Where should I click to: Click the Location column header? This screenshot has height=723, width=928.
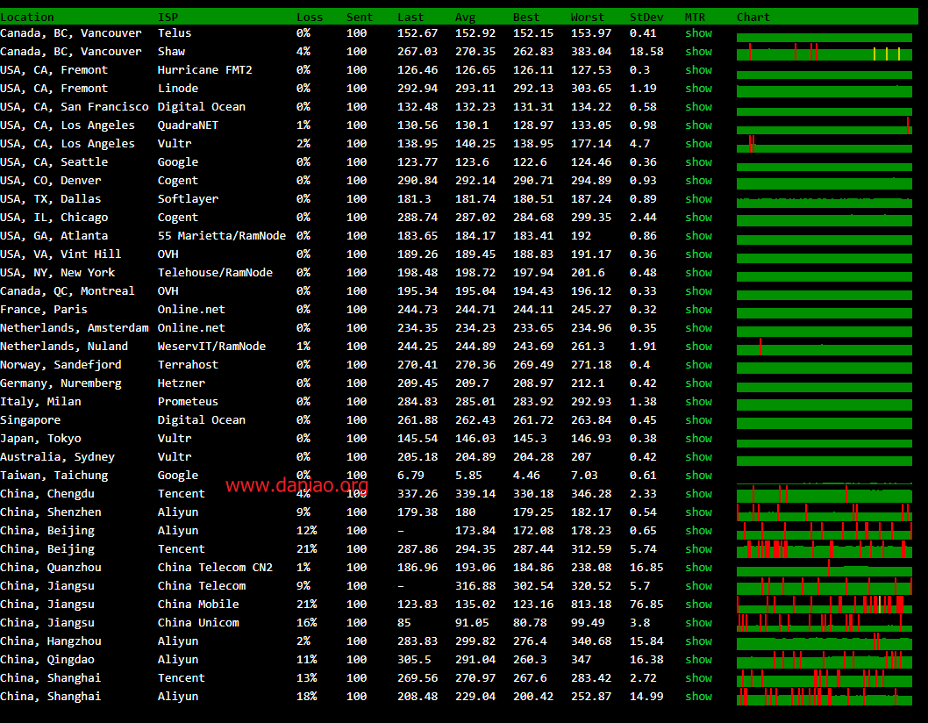click(x=27, y=18)
